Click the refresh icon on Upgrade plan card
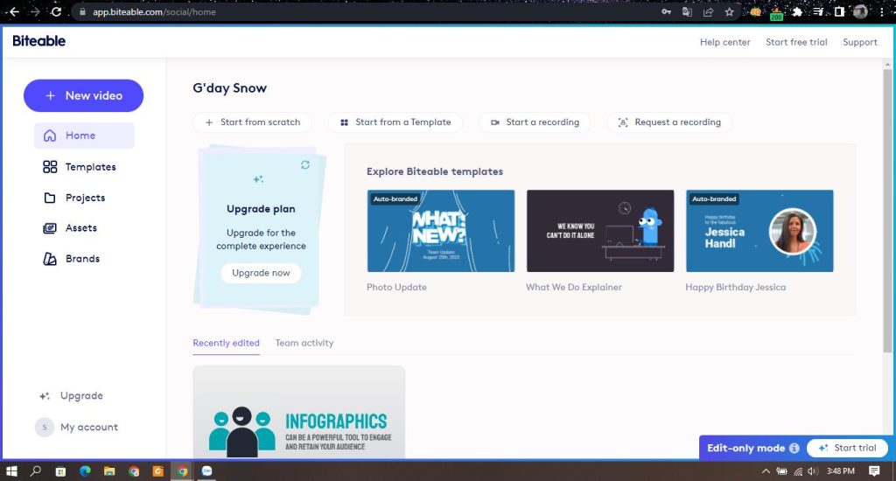This screenshot has width=896, height=481. coord(304,164)
